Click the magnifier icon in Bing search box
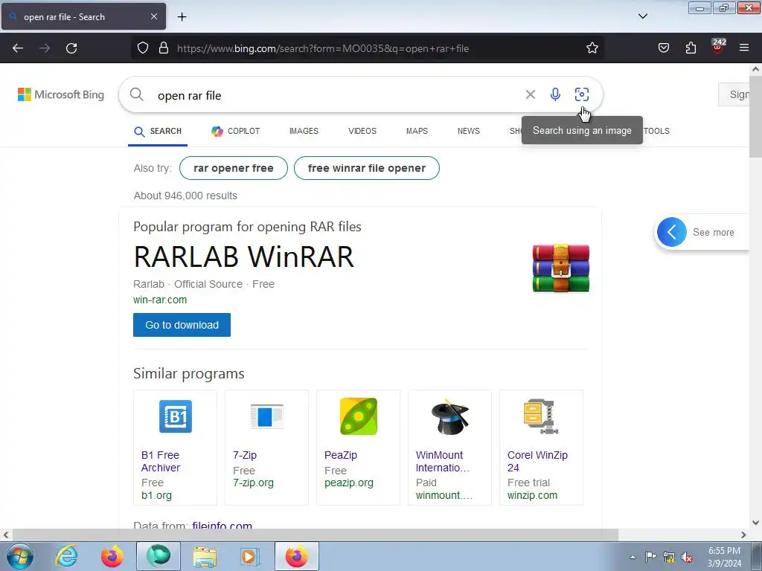Image resolution: width=762 pixels, height=571 pixels. [137, 94]
